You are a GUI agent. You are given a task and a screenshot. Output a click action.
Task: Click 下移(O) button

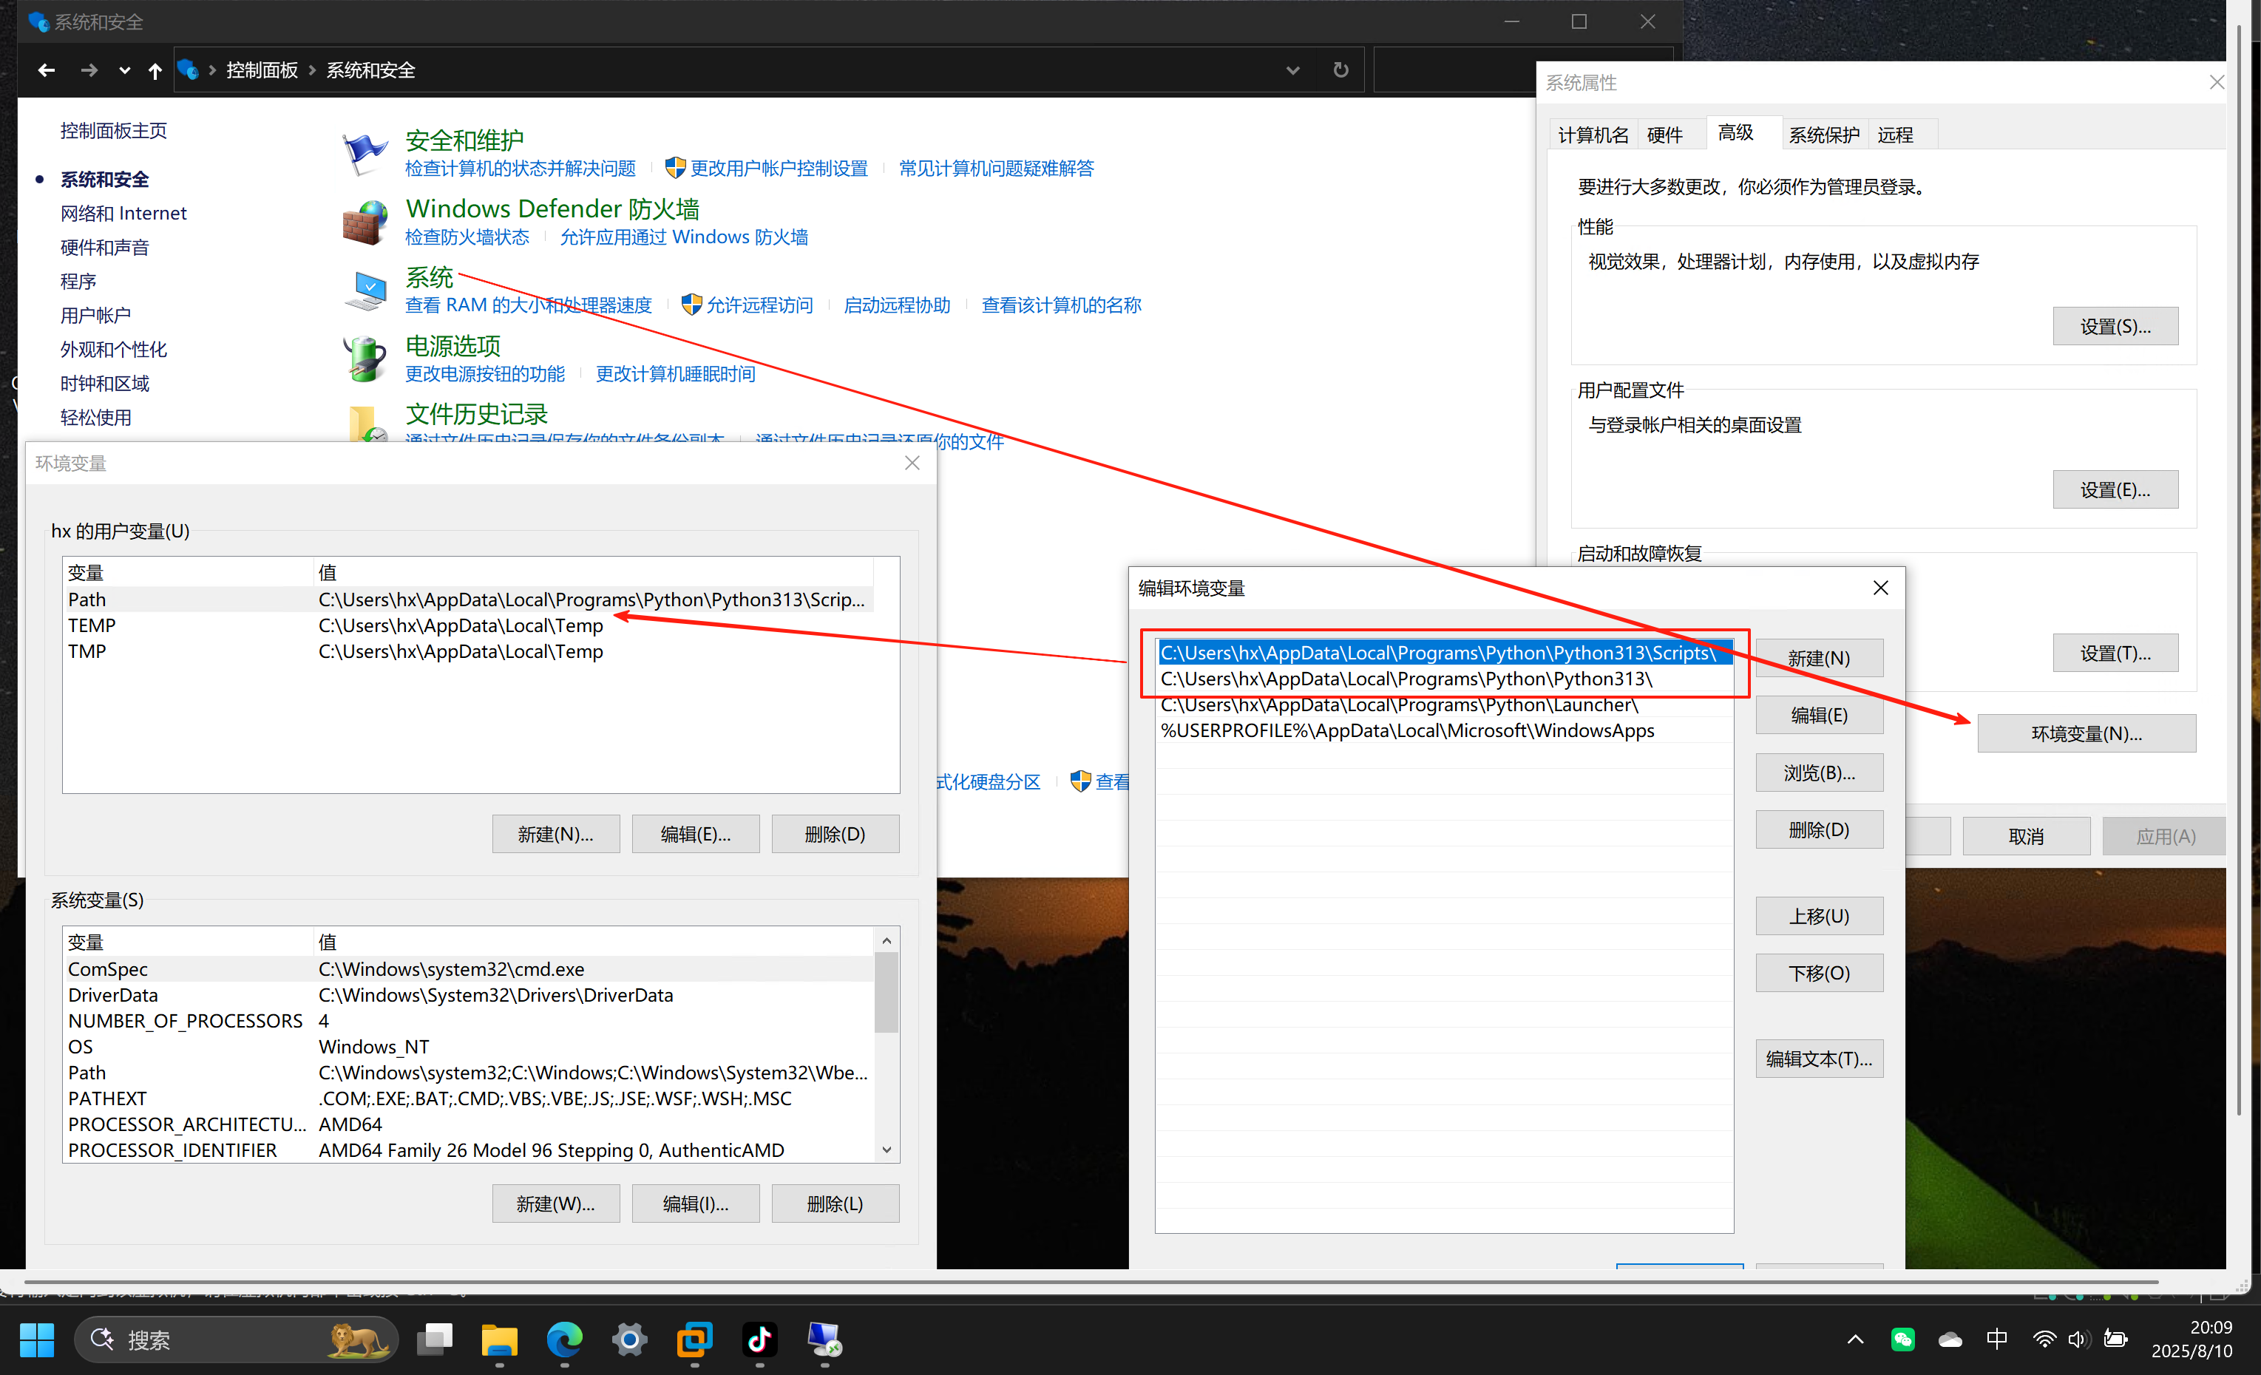(1819, 974)
